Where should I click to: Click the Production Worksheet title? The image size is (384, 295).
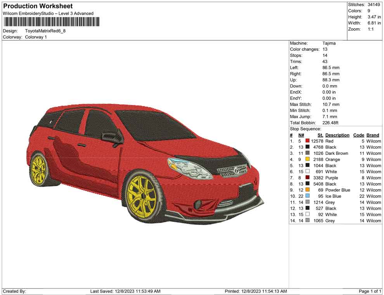click(37, 6)
